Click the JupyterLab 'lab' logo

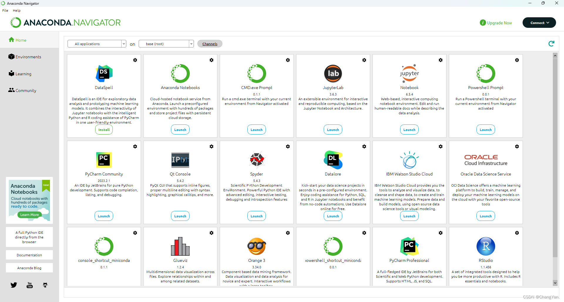333,74
